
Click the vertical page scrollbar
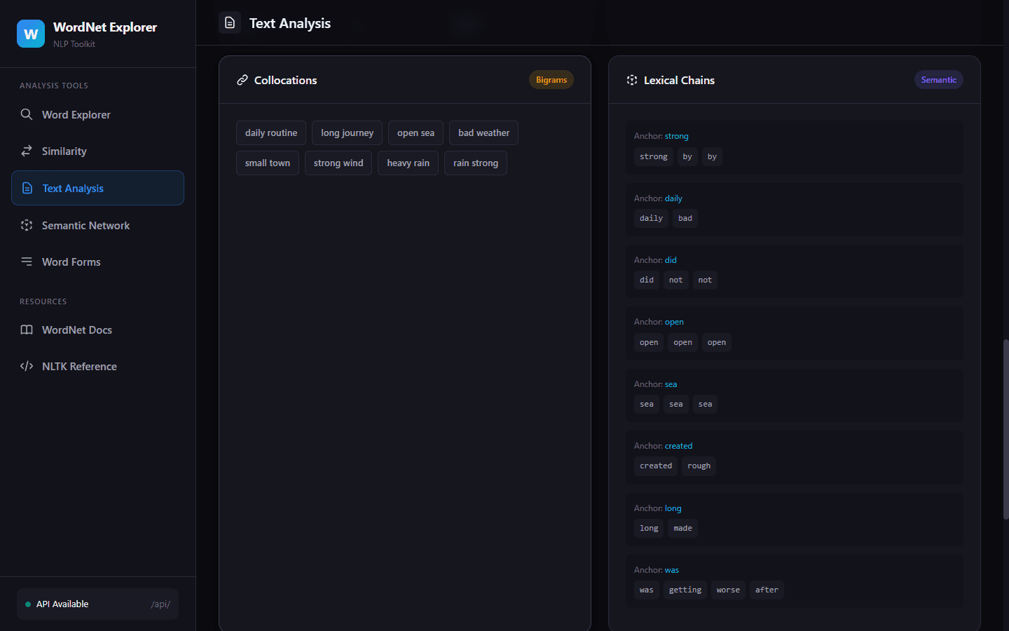1005,429
